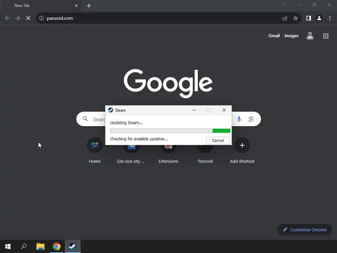Click the Steam logo in dialog title
The image size is (337, 253).
click(x=111, y=110)
